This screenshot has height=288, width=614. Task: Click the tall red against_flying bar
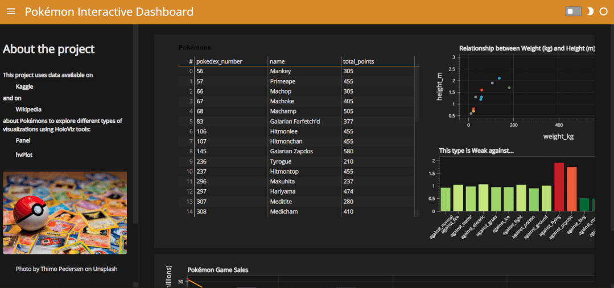coord(559,187)
